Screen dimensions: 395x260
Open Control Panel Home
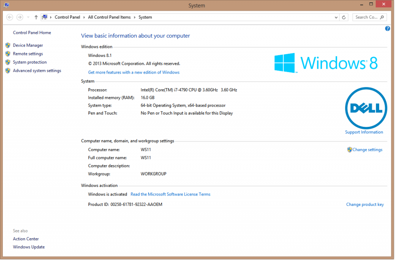32,32
